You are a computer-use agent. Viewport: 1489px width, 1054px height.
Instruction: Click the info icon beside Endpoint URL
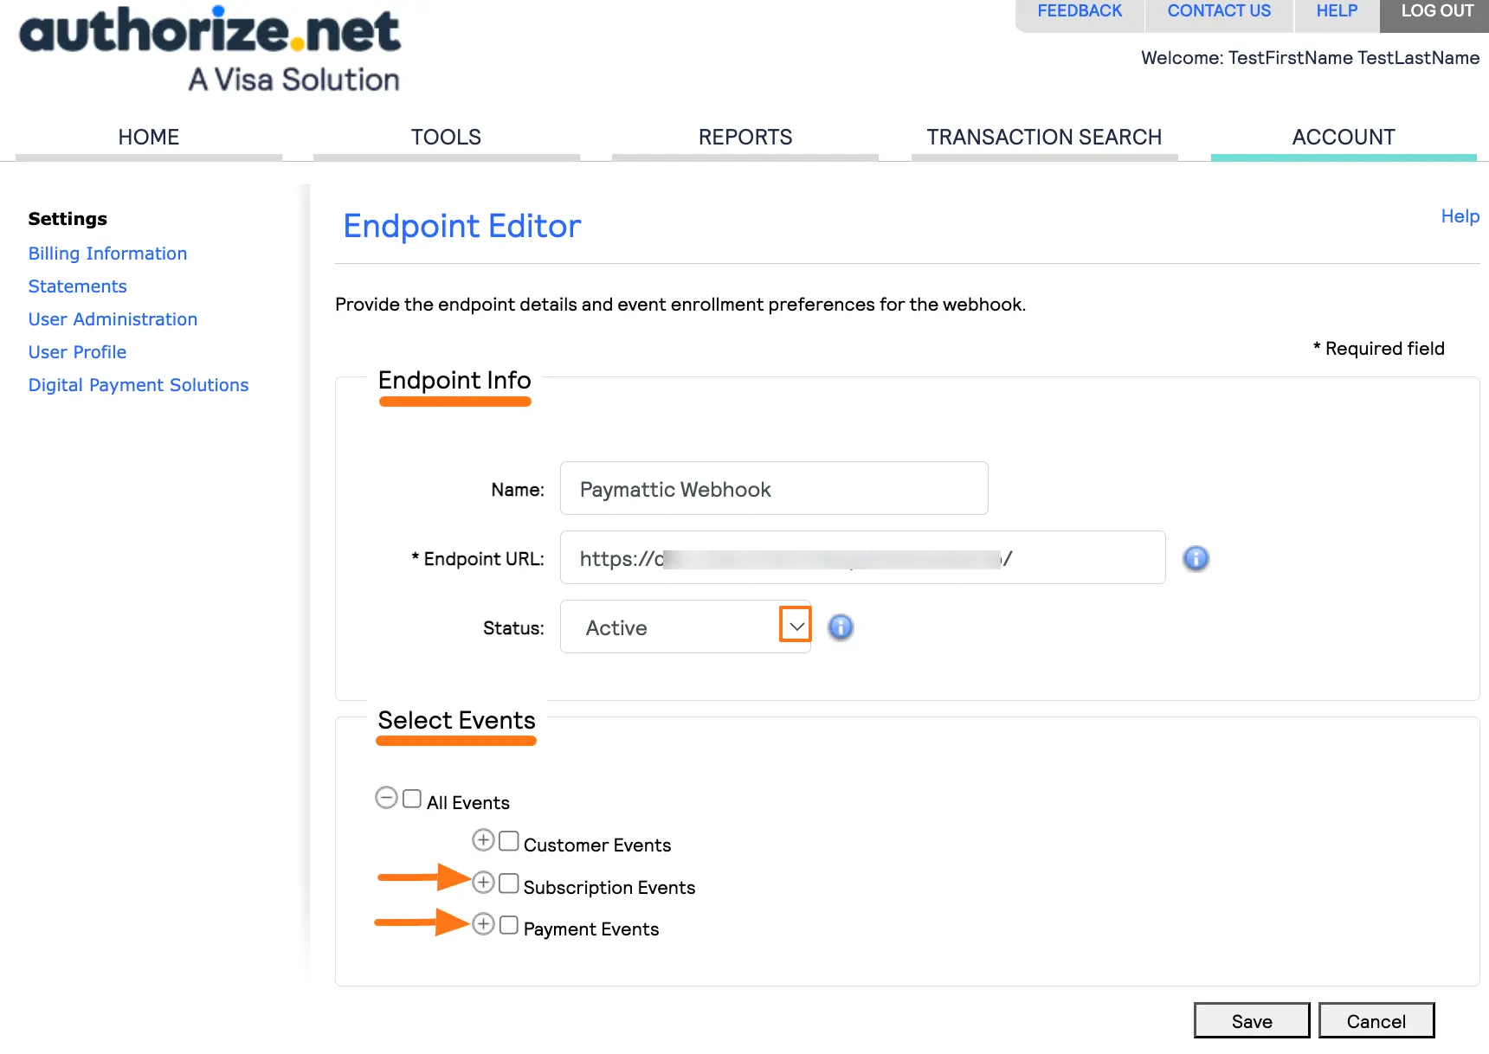1196,558
